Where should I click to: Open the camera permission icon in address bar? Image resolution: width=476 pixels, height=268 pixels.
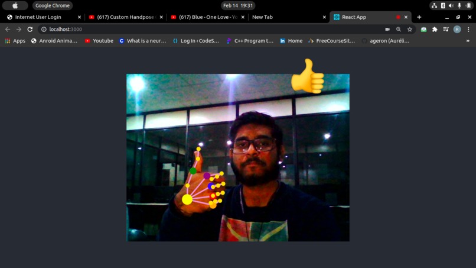click(387, 29)
